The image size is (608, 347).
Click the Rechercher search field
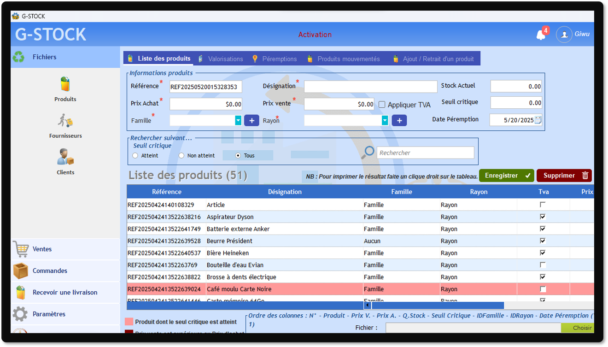(426, 153)
